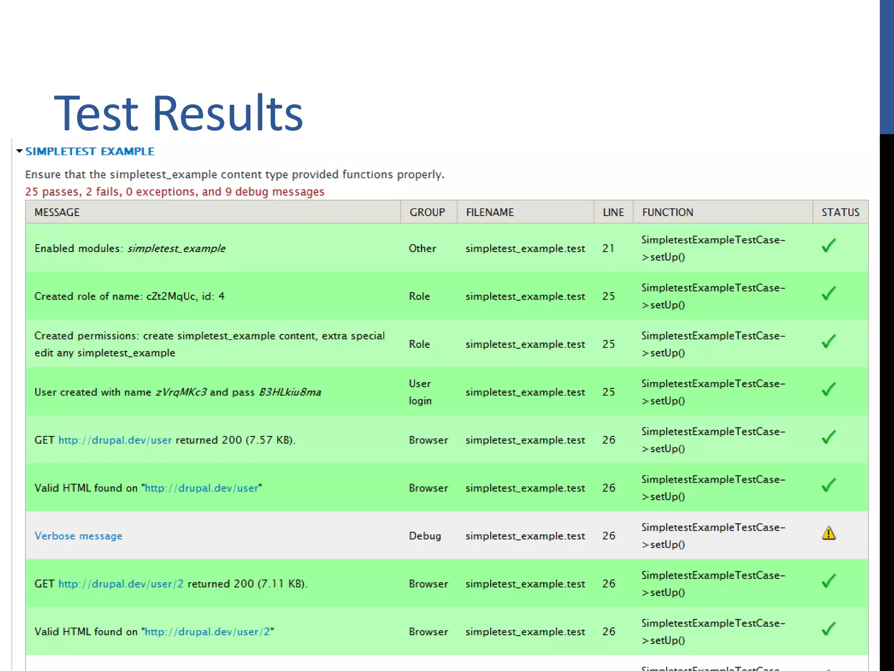
Task: Click the yellow warning icon in Debug row
Action: pos(829,533)
